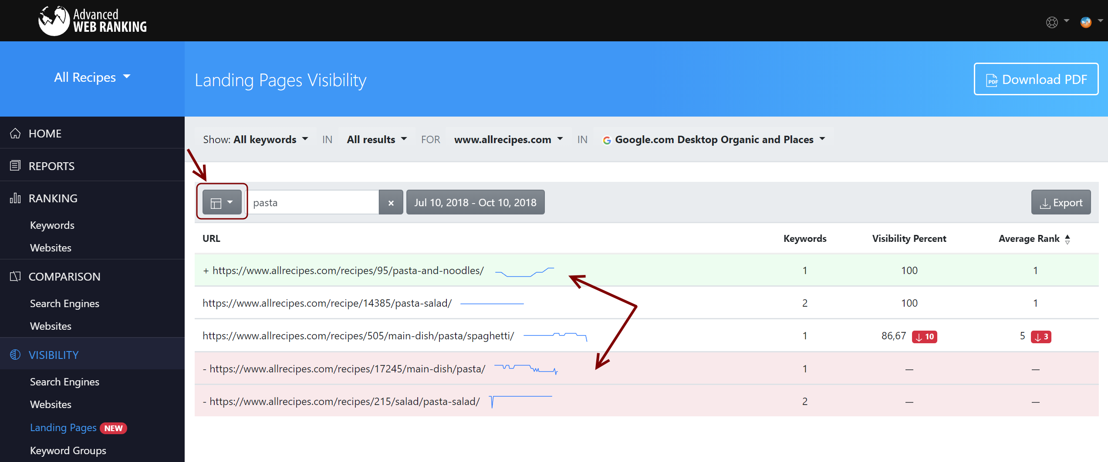Image resolution: width=1108 pixels, height=462 pixels.
Task: Open the pasta-and-noodles URL link
Action: tap(348, 271)
